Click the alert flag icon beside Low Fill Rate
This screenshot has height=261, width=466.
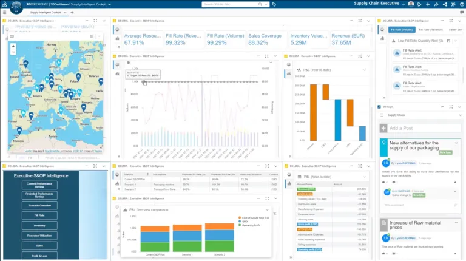click(x=448, y=41)
